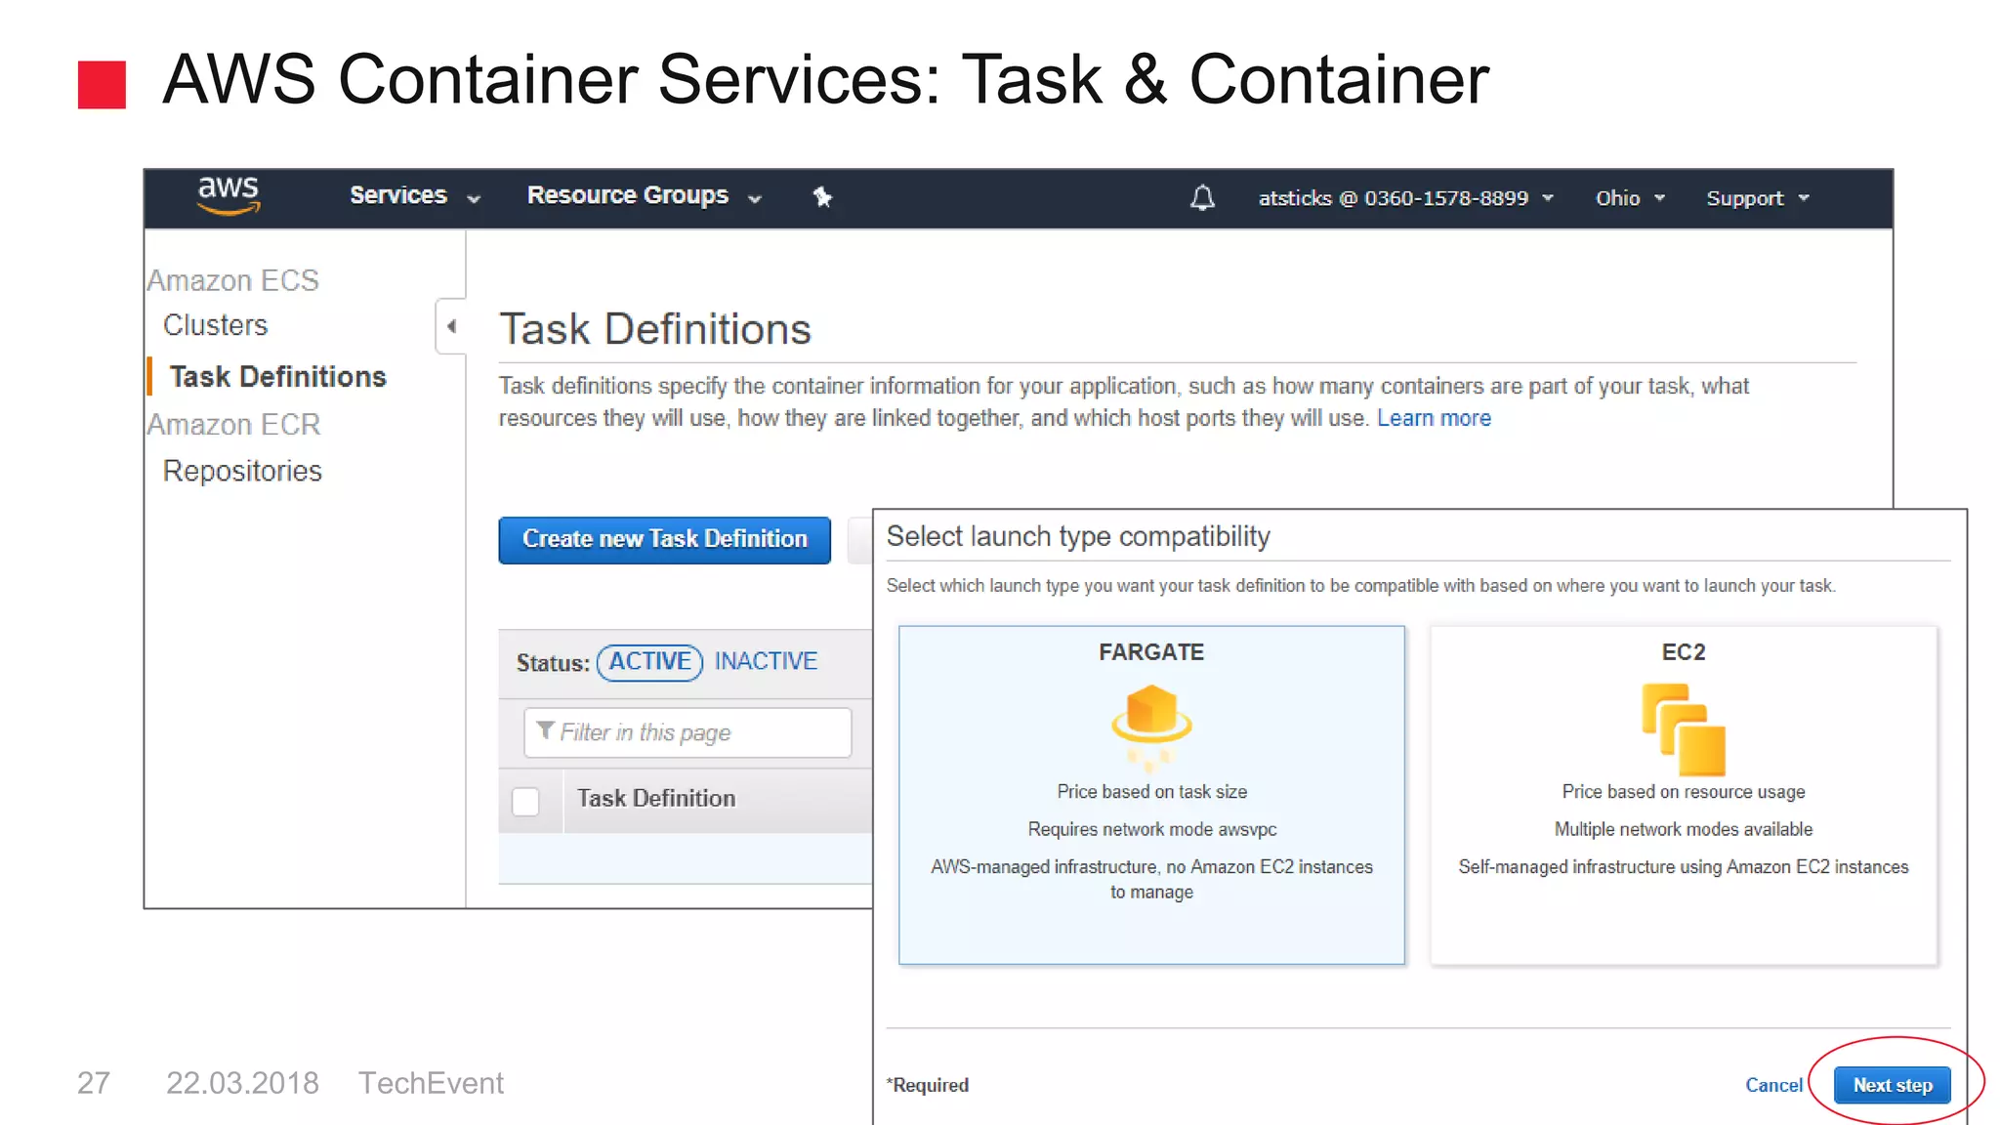Show INACTIVE status task definitions
This screenshot has width=2000, height=1125.
click(766, 661)
